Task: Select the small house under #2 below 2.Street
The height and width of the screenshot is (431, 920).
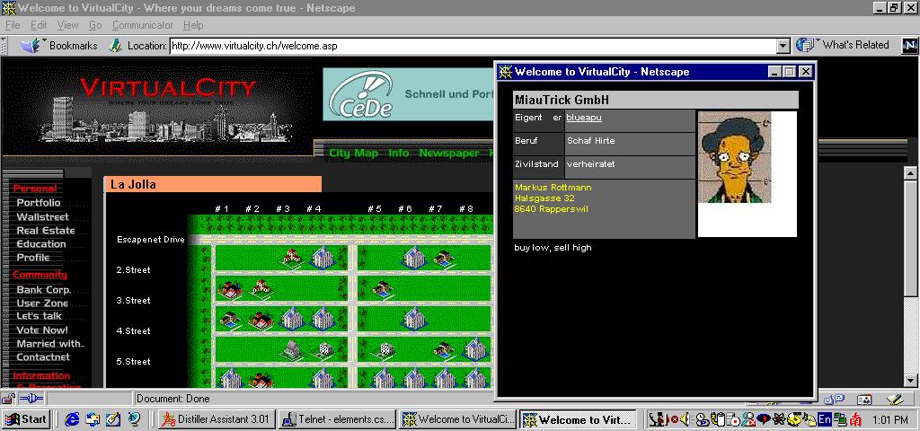Action: pos(261,288)
